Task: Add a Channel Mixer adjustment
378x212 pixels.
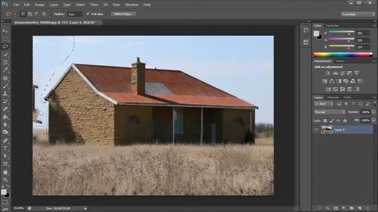Action: point(353,81)
